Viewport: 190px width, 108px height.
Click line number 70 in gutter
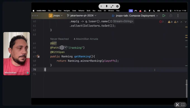coord(34,69)
